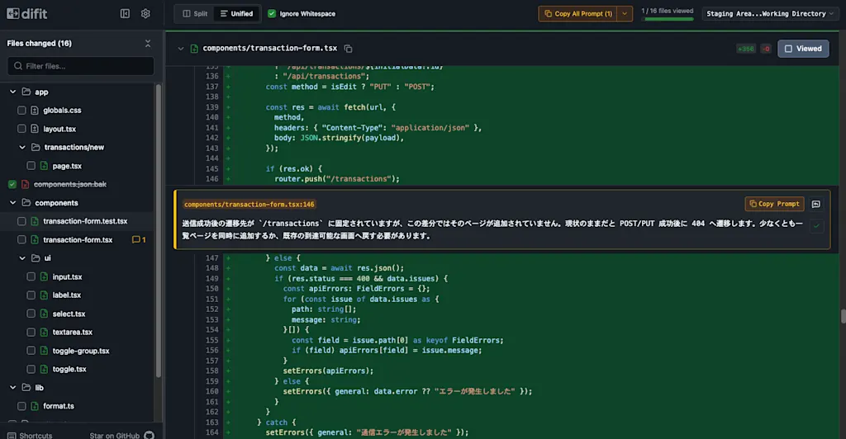
Task: Collapse the lib folder
Action: (13, 387)
